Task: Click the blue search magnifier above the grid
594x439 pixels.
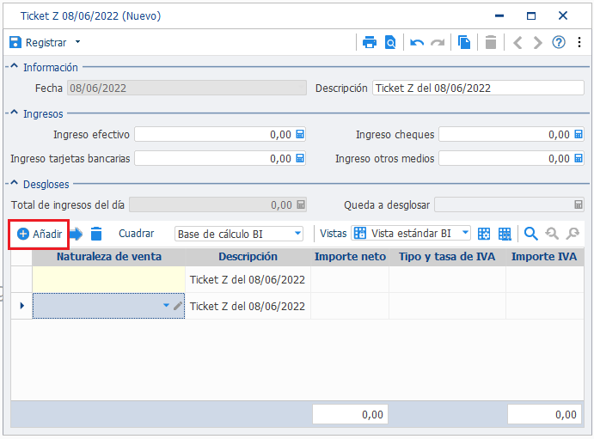Action: 530,234
